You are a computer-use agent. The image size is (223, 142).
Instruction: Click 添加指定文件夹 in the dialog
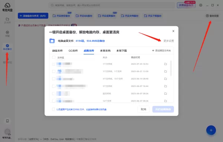pos(161,51)
